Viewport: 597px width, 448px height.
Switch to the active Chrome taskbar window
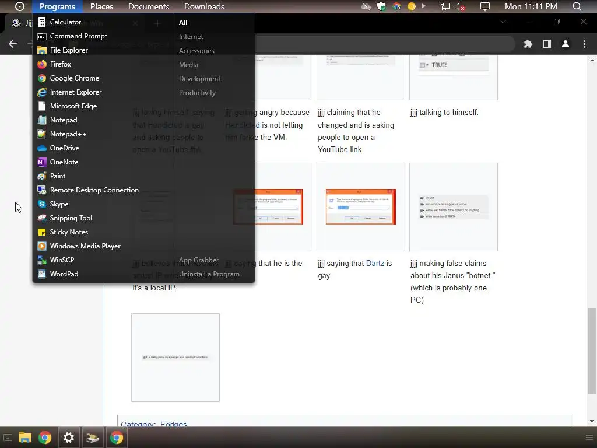coord(117,437)
